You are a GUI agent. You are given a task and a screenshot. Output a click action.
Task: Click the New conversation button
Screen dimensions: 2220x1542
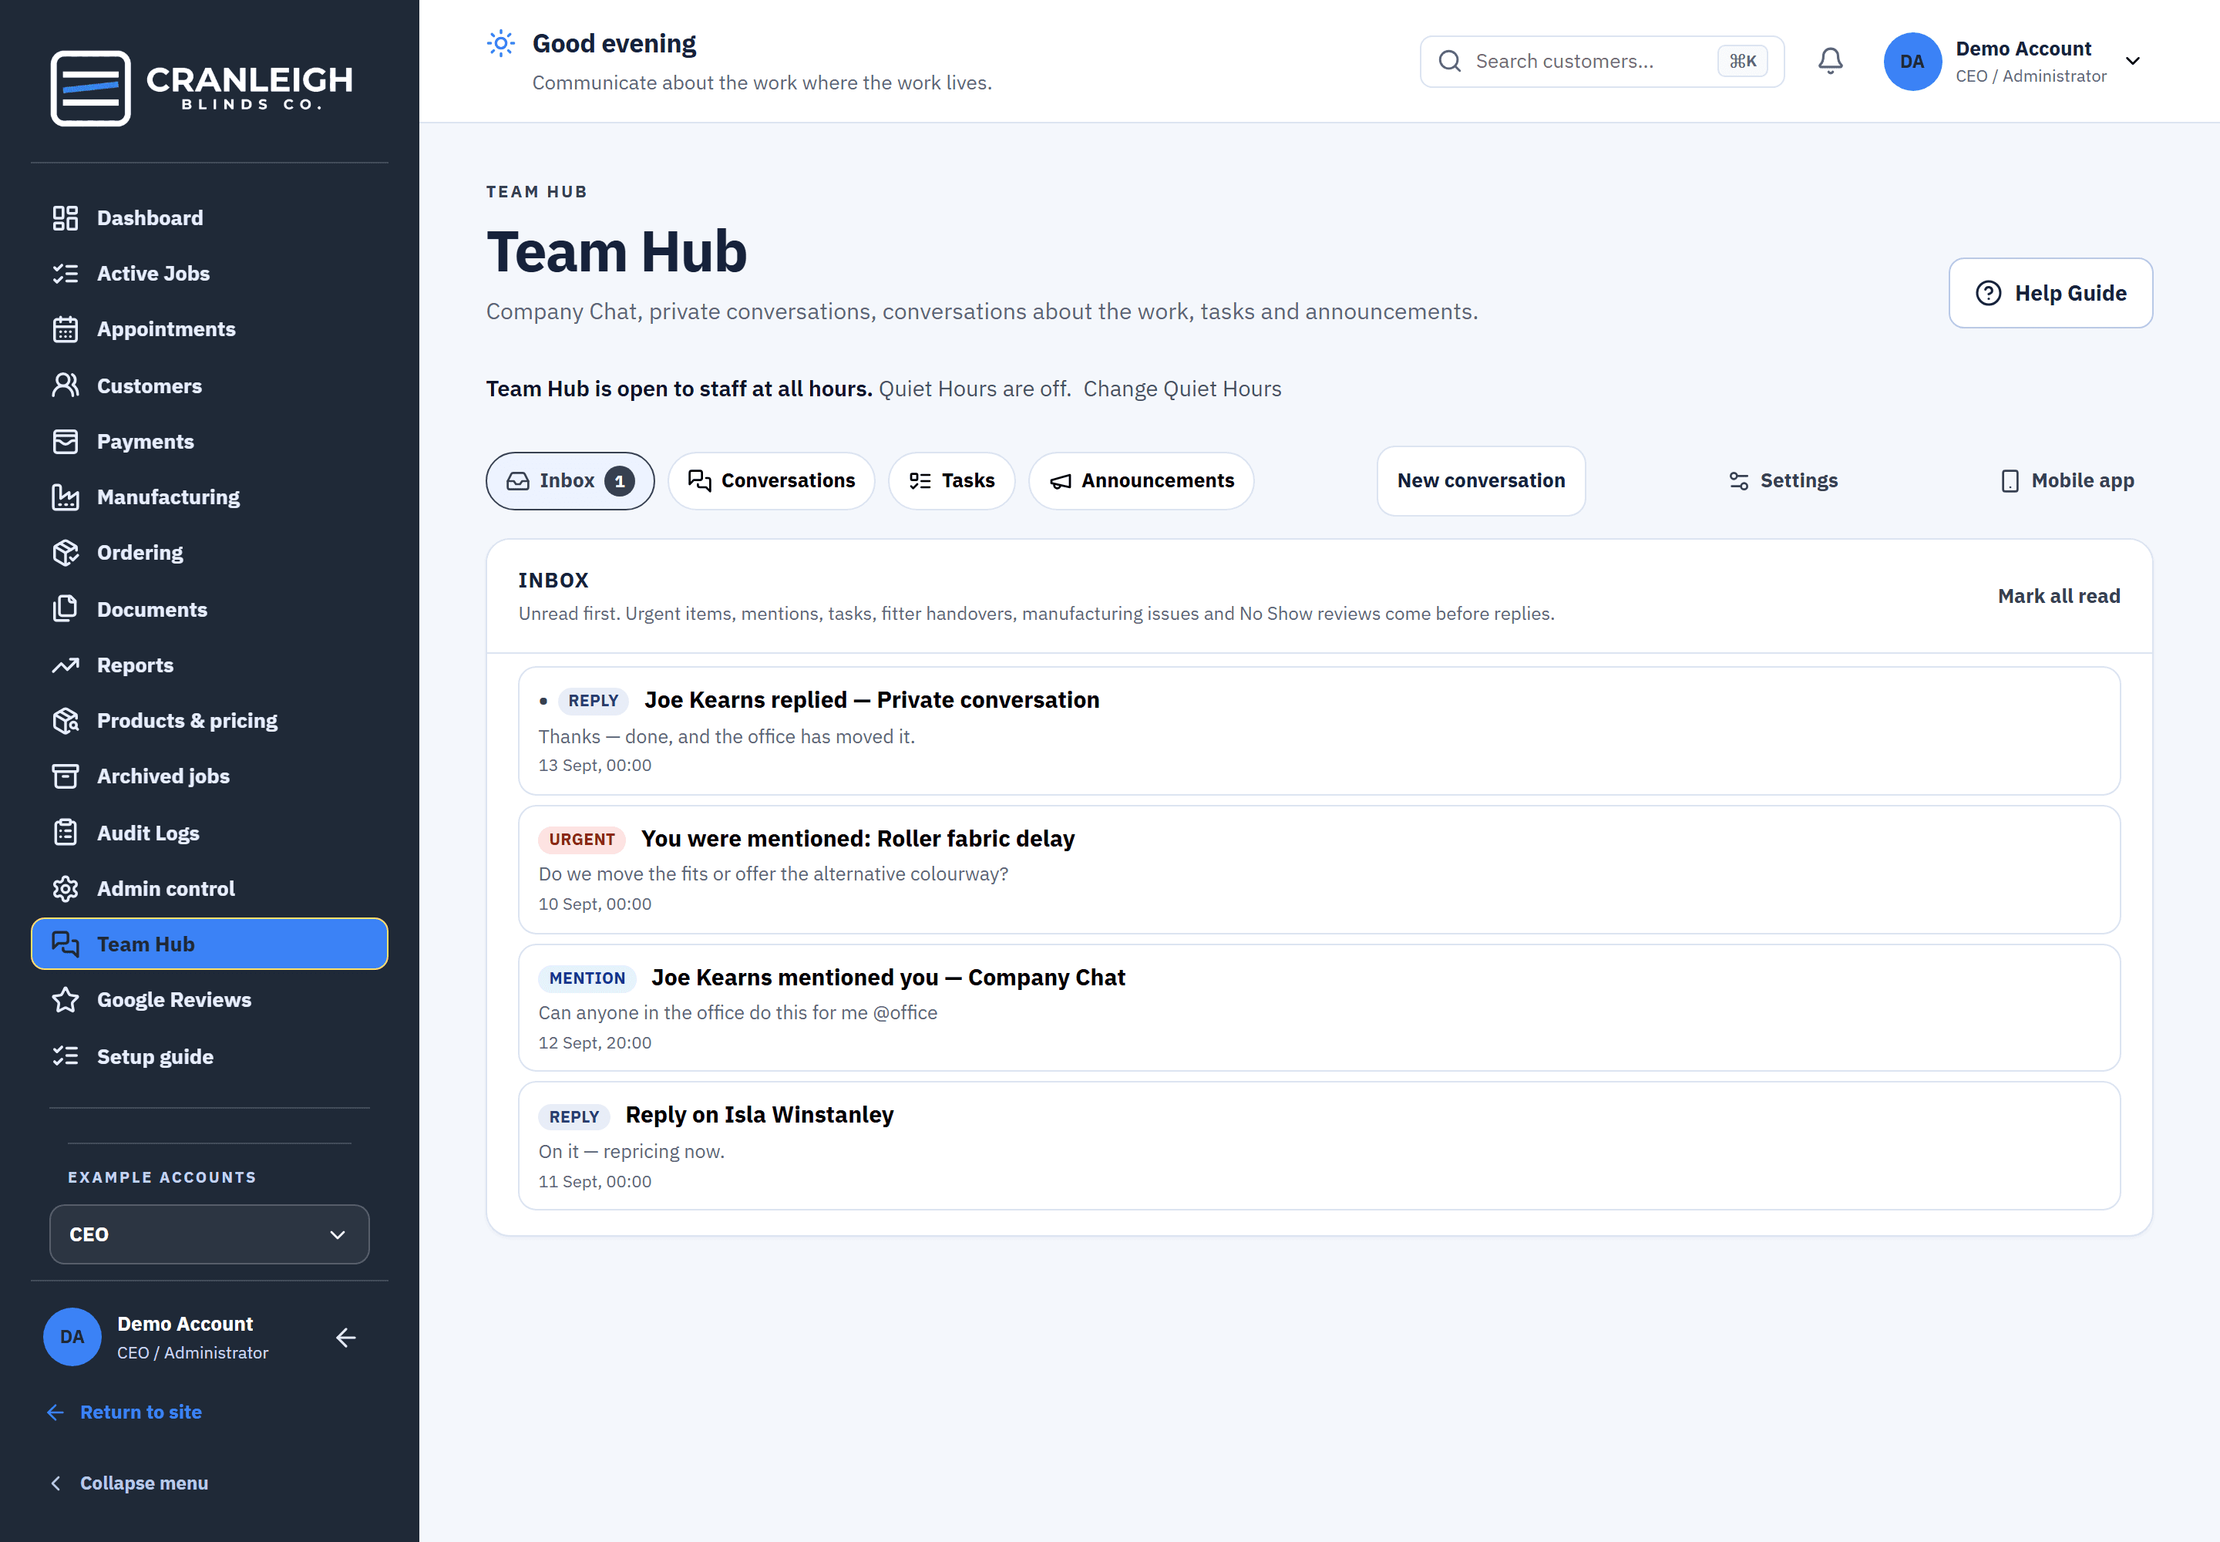tap(1480, 481)
